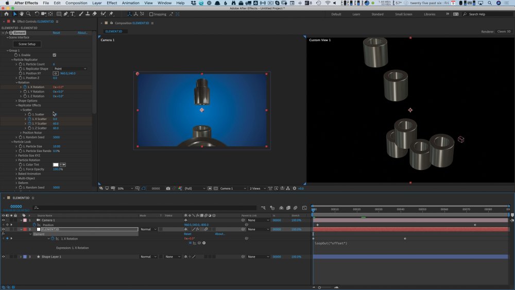Click the red ELEMENT3D layer label color

25,229
